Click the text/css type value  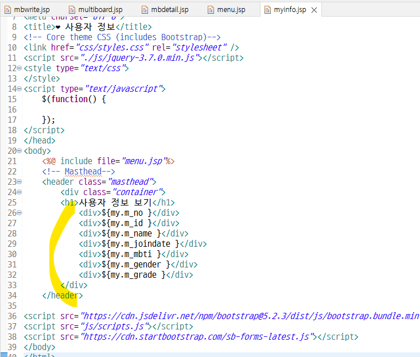coord(103,68)
